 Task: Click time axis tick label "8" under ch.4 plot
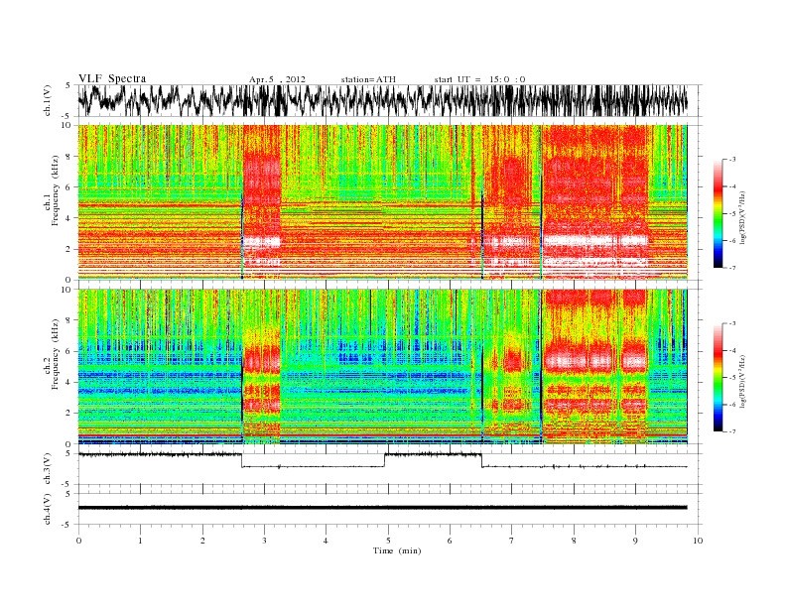pyautogui.click(x=574, y=541)
